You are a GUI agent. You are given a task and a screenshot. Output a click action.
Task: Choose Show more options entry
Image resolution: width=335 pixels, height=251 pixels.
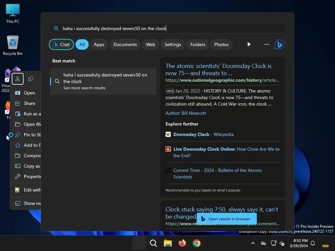click(26, 203)
